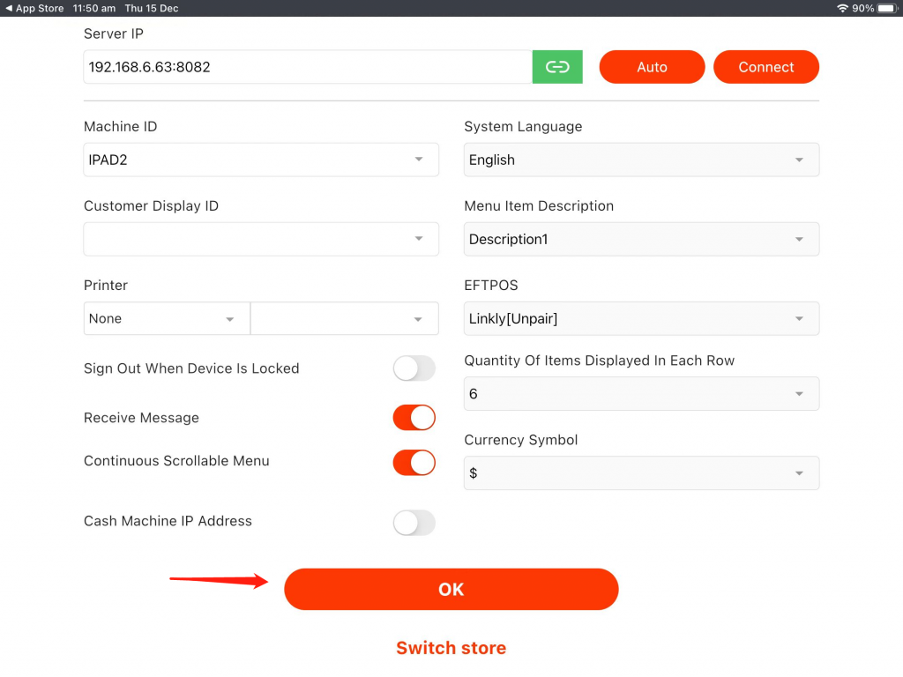Tap the Switch store link
The image size is (903, 677).
[451, 648]
